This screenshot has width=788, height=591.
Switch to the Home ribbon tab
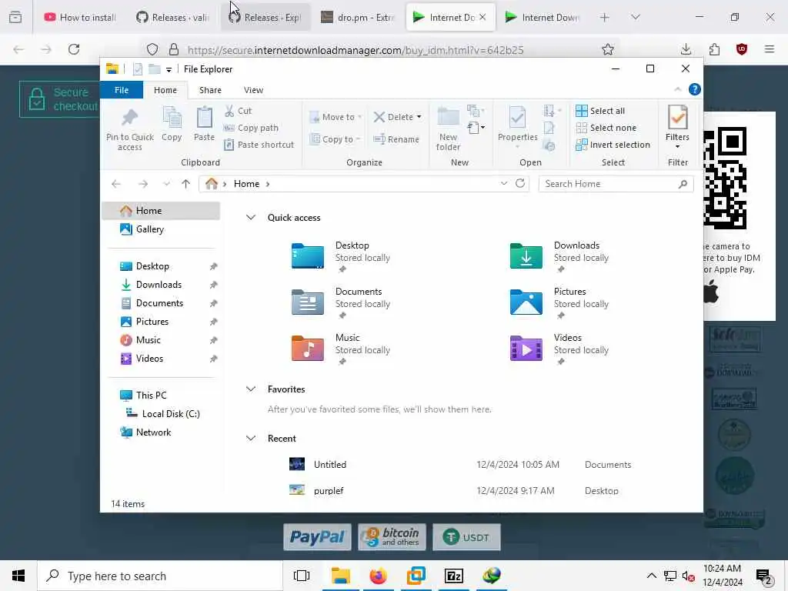165,90
